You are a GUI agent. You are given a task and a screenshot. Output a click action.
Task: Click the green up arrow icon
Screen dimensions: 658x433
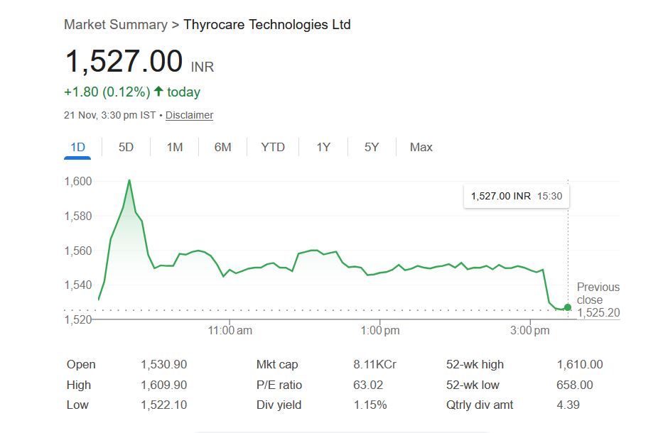[x=158, y=92]
